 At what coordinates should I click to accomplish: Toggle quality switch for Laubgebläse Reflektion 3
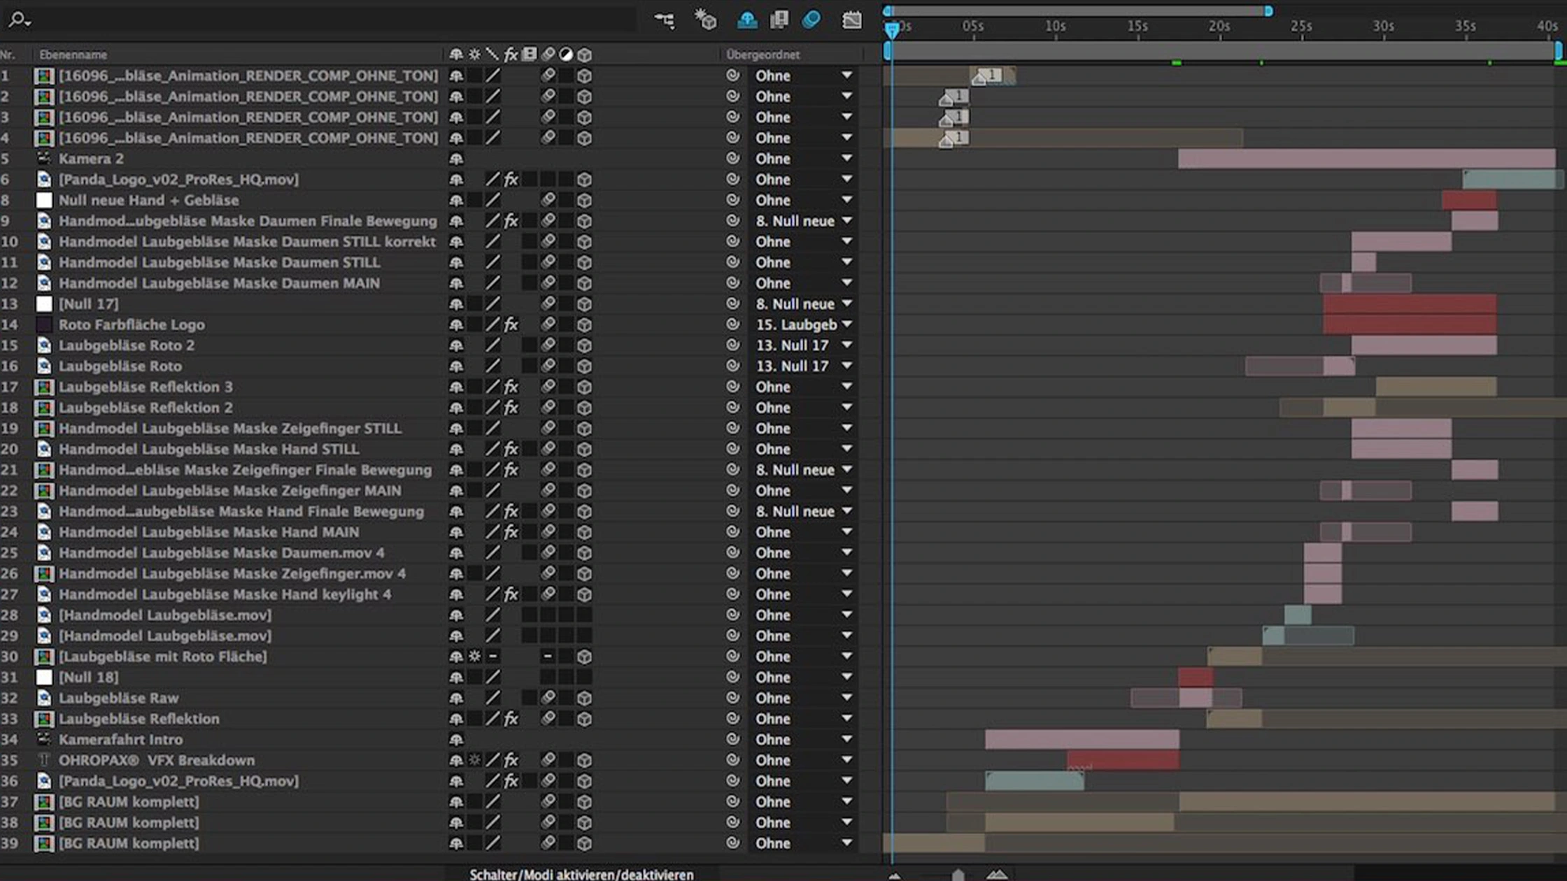[492, 387]
